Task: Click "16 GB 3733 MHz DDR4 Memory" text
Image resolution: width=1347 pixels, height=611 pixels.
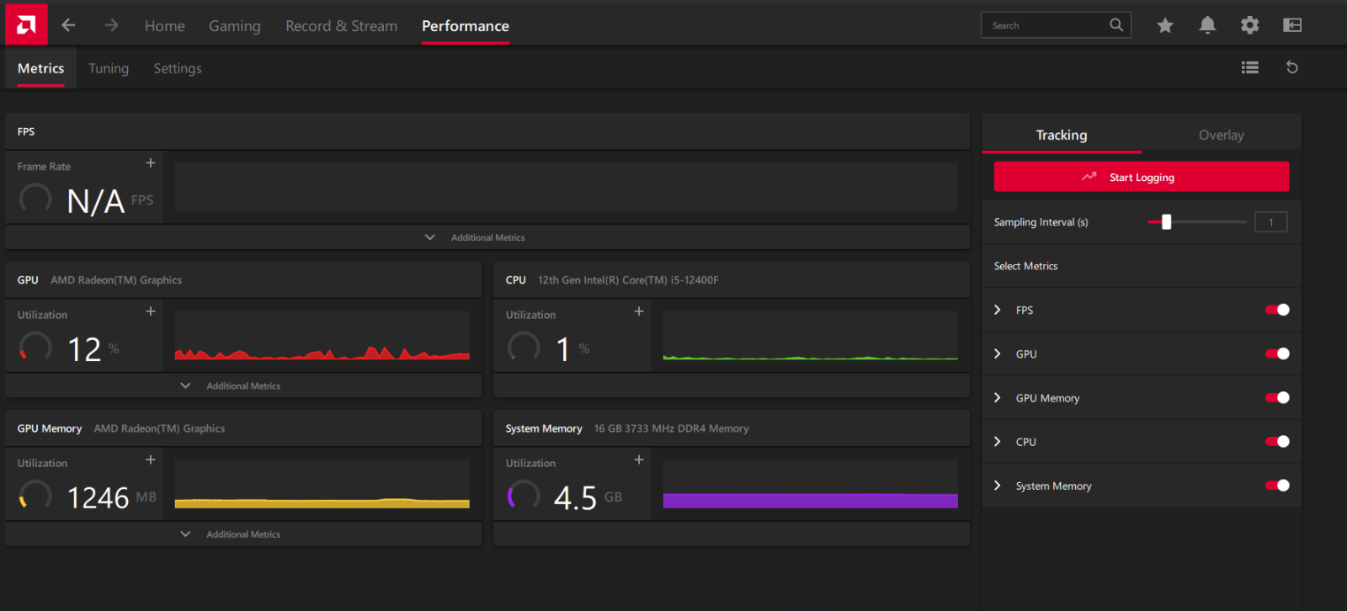Action: [671, 428]
